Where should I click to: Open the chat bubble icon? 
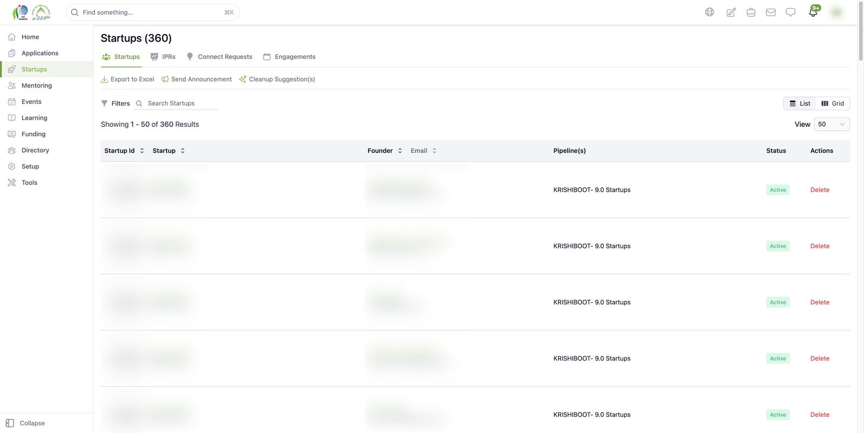[x=791, y=12]
